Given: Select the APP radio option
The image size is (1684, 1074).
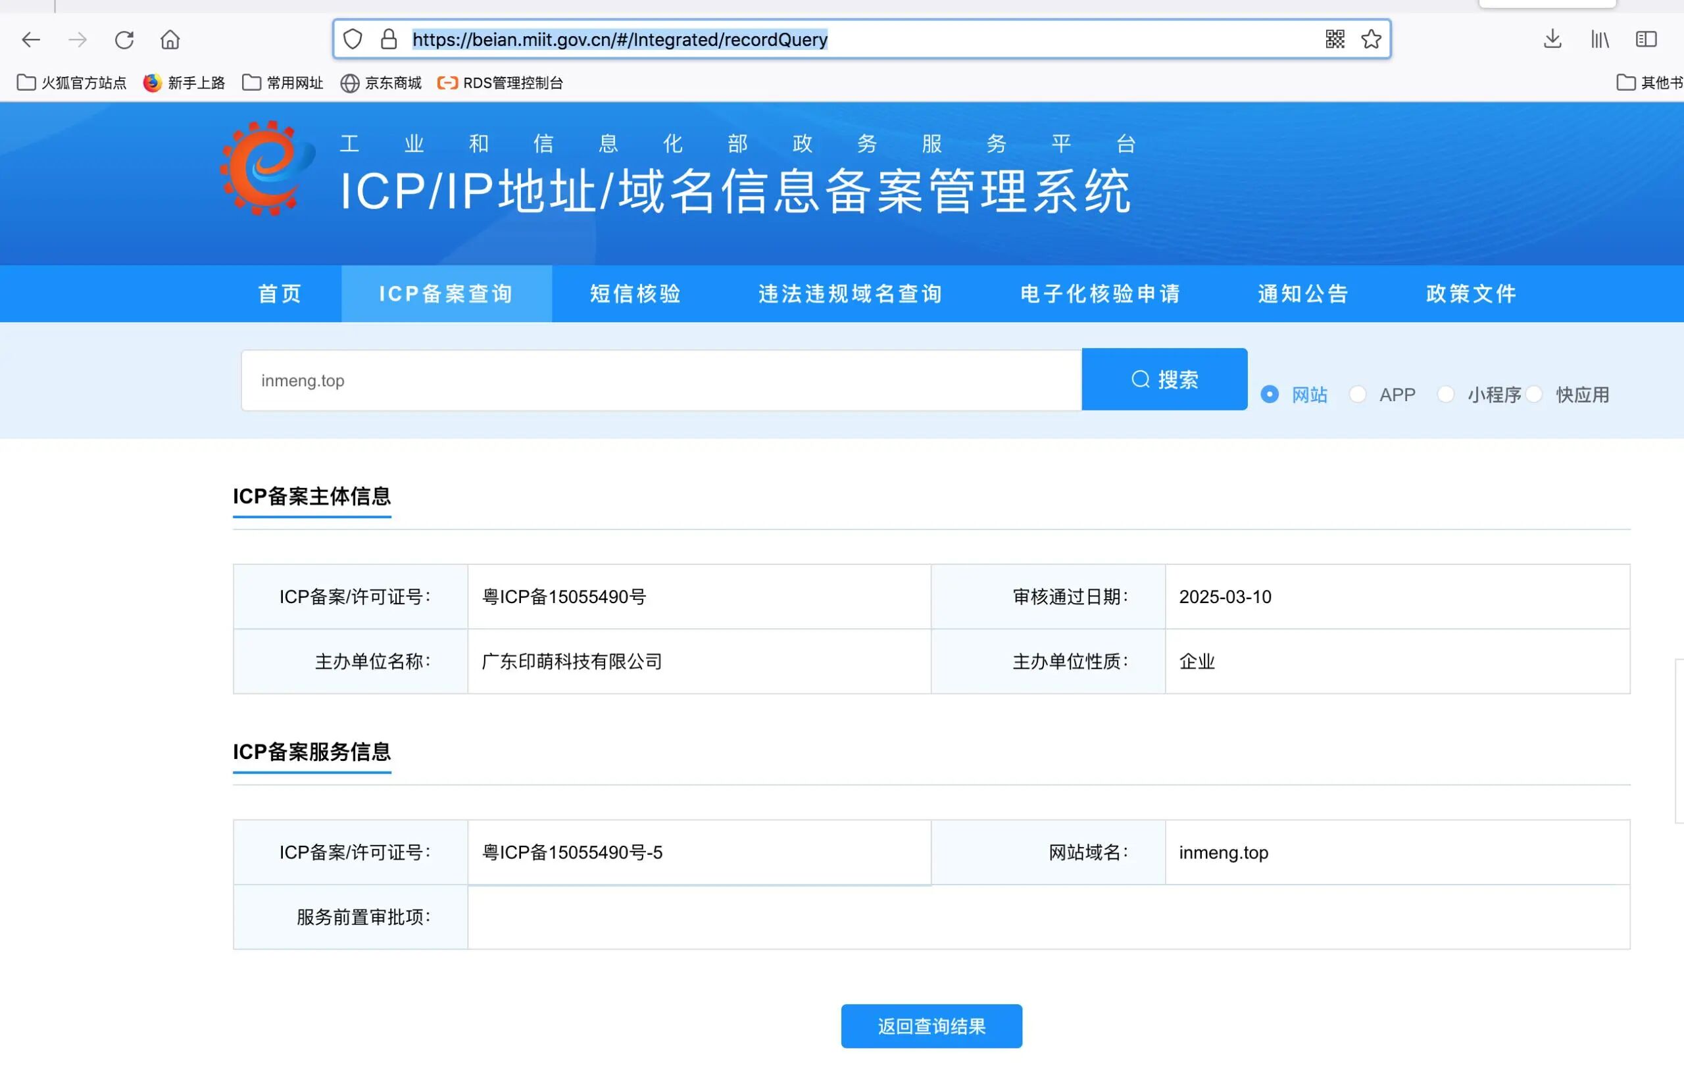Looking at the screenshot, I should pyautogui.click(x=1358, y=395).
